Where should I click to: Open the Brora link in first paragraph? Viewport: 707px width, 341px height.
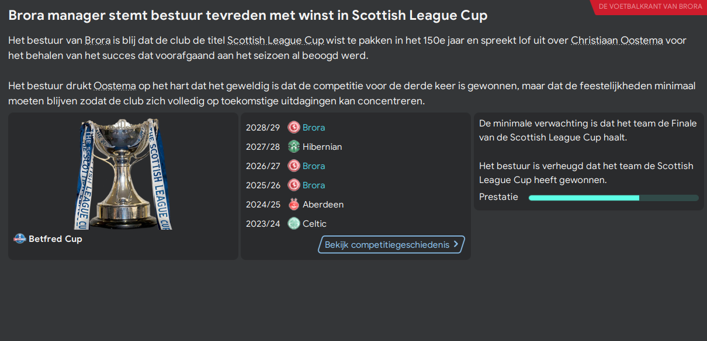tap(98, 41)
